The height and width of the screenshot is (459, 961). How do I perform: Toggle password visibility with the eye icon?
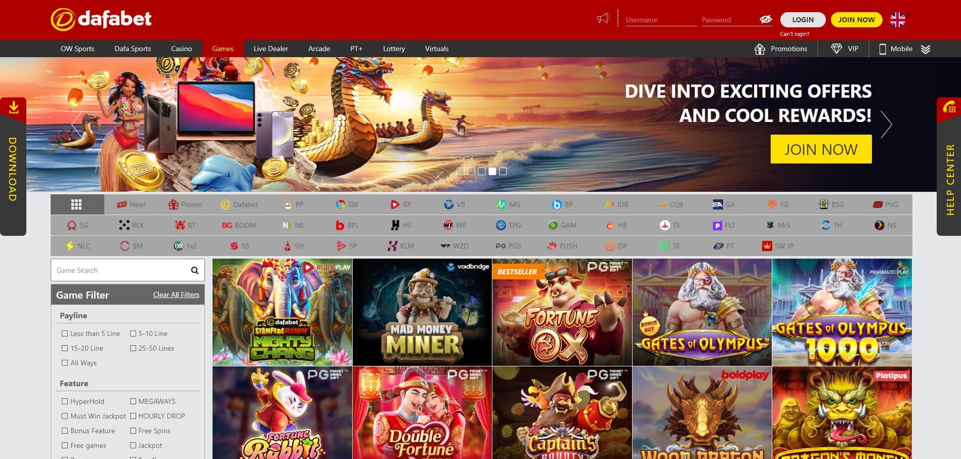[766, 20]
